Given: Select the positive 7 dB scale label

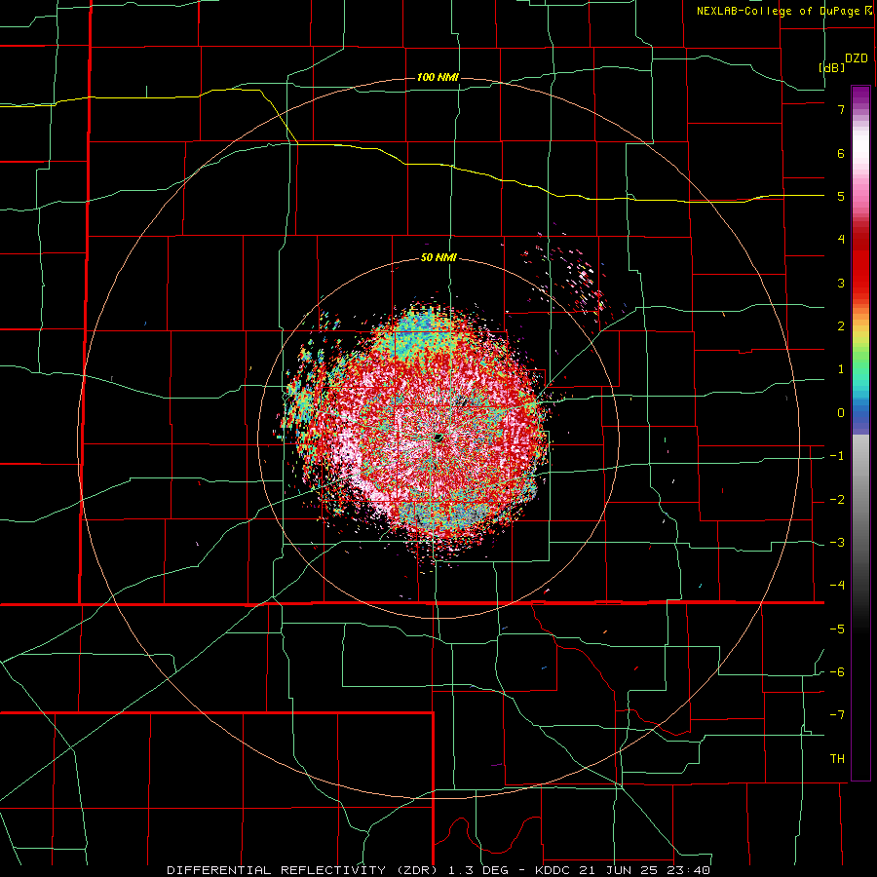Looking at the screenshot, I should (841, 109).
